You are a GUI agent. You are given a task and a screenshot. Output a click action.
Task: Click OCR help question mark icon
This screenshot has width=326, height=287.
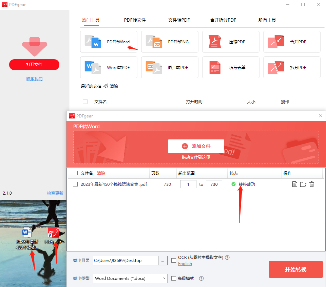227,257
